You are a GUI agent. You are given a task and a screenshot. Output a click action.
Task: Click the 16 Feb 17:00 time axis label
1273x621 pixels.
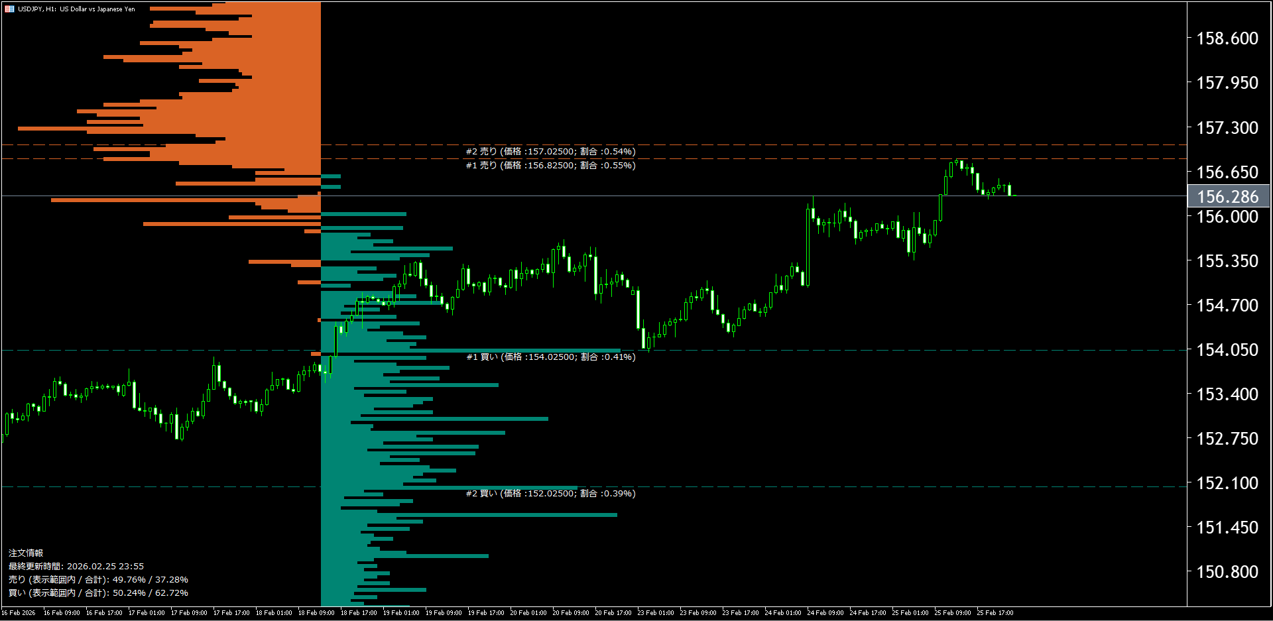pos(104,613)
